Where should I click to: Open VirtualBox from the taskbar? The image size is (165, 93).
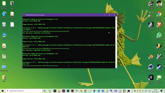click(94, 91)
